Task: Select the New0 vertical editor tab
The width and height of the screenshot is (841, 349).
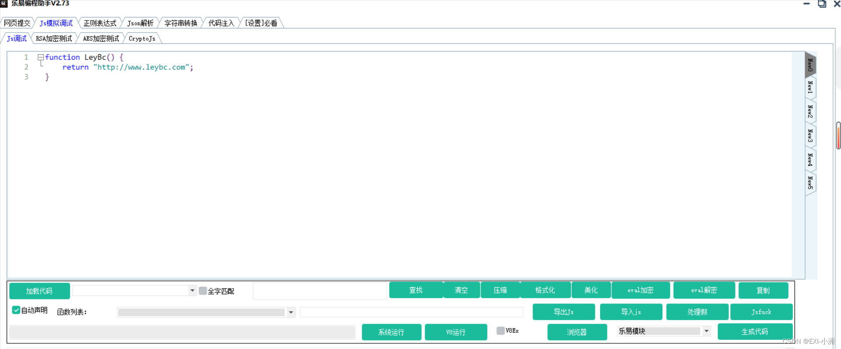Action: [x=810, y=65]
